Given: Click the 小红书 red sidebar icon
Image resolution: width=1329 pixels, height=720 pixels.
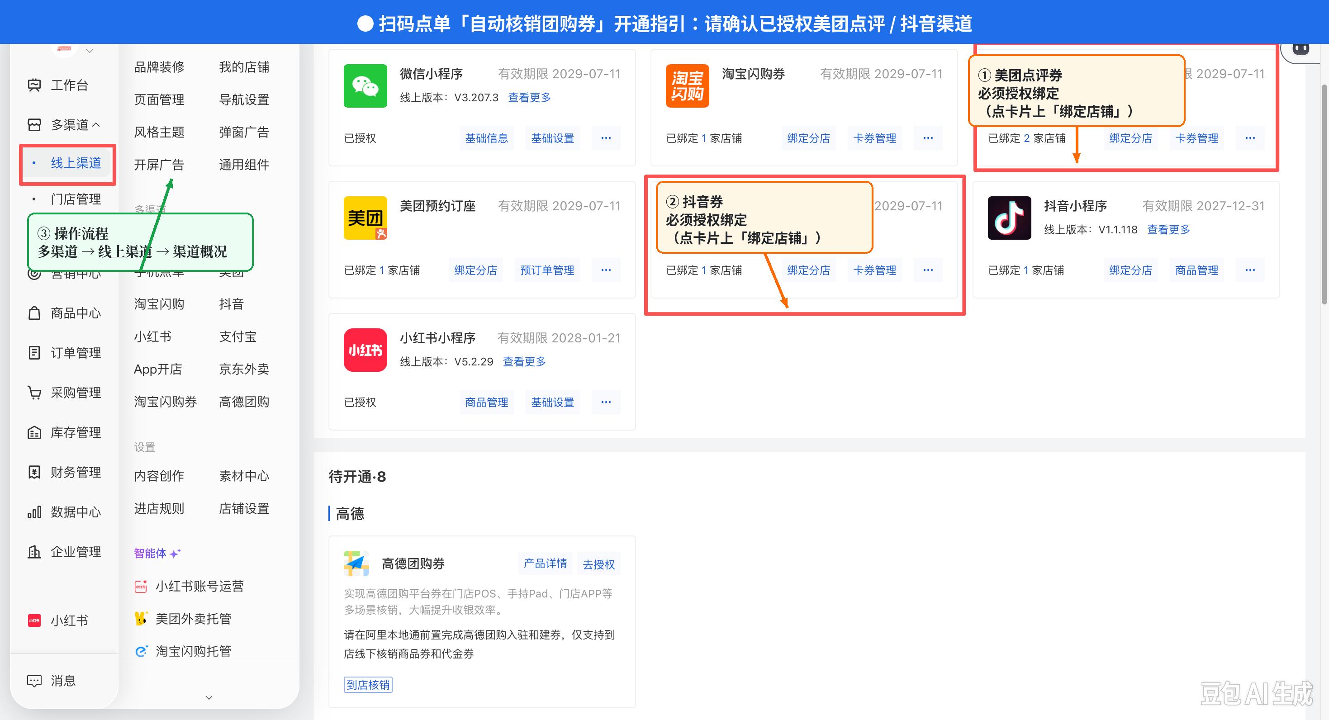Looking at the screenshot, I should click(x=34, y=621).
